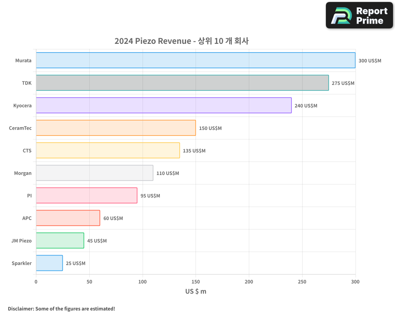Click the Sparkler revenue bar
Screen dimensions: 395x316
pyautogui.click(x=49, y=263)
